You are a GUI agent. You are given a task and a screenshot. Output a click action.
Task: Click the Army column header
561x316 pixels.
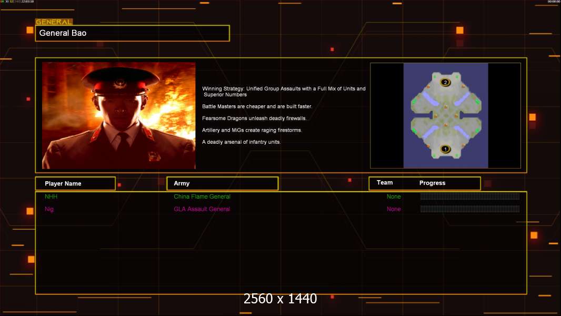coord(223,183)
